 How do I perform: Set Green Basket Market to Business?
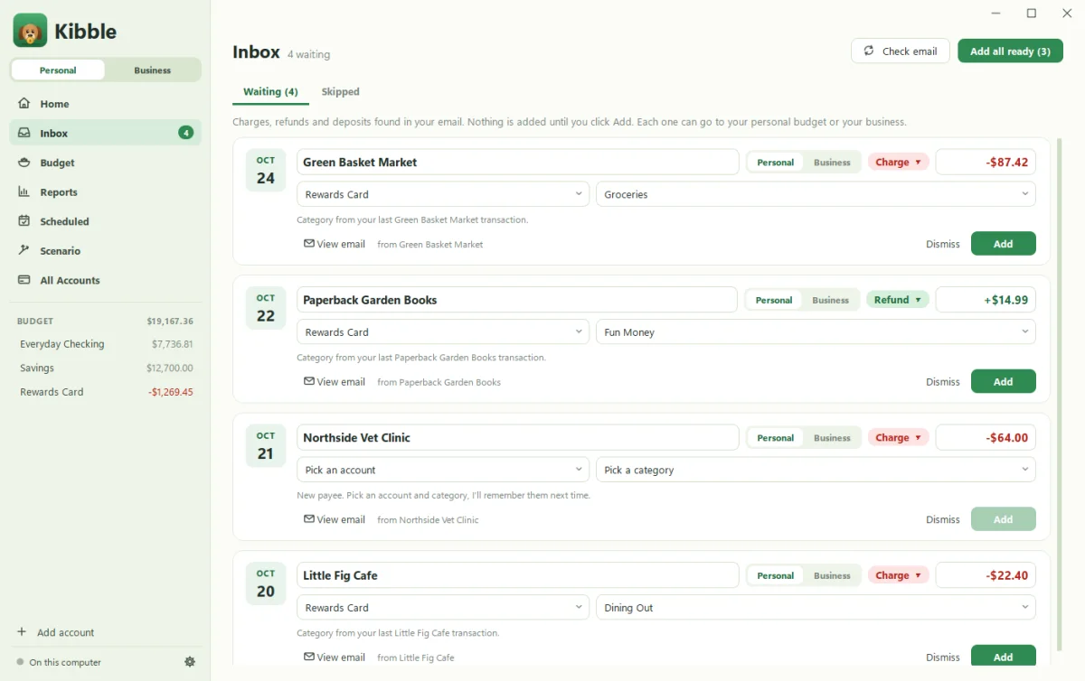[x=832, y=163]
